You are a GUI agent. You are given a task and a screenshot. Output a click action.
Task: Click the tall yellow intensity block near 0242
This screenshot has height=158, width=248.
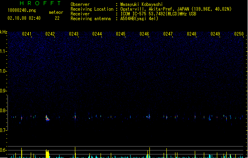coord(47,154)
